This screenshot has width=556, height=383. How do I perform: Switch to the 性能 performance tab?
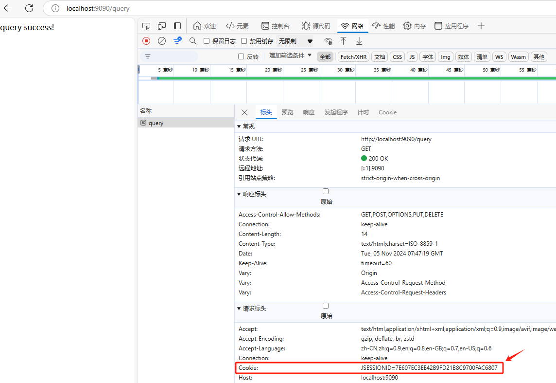click(383, 26)
